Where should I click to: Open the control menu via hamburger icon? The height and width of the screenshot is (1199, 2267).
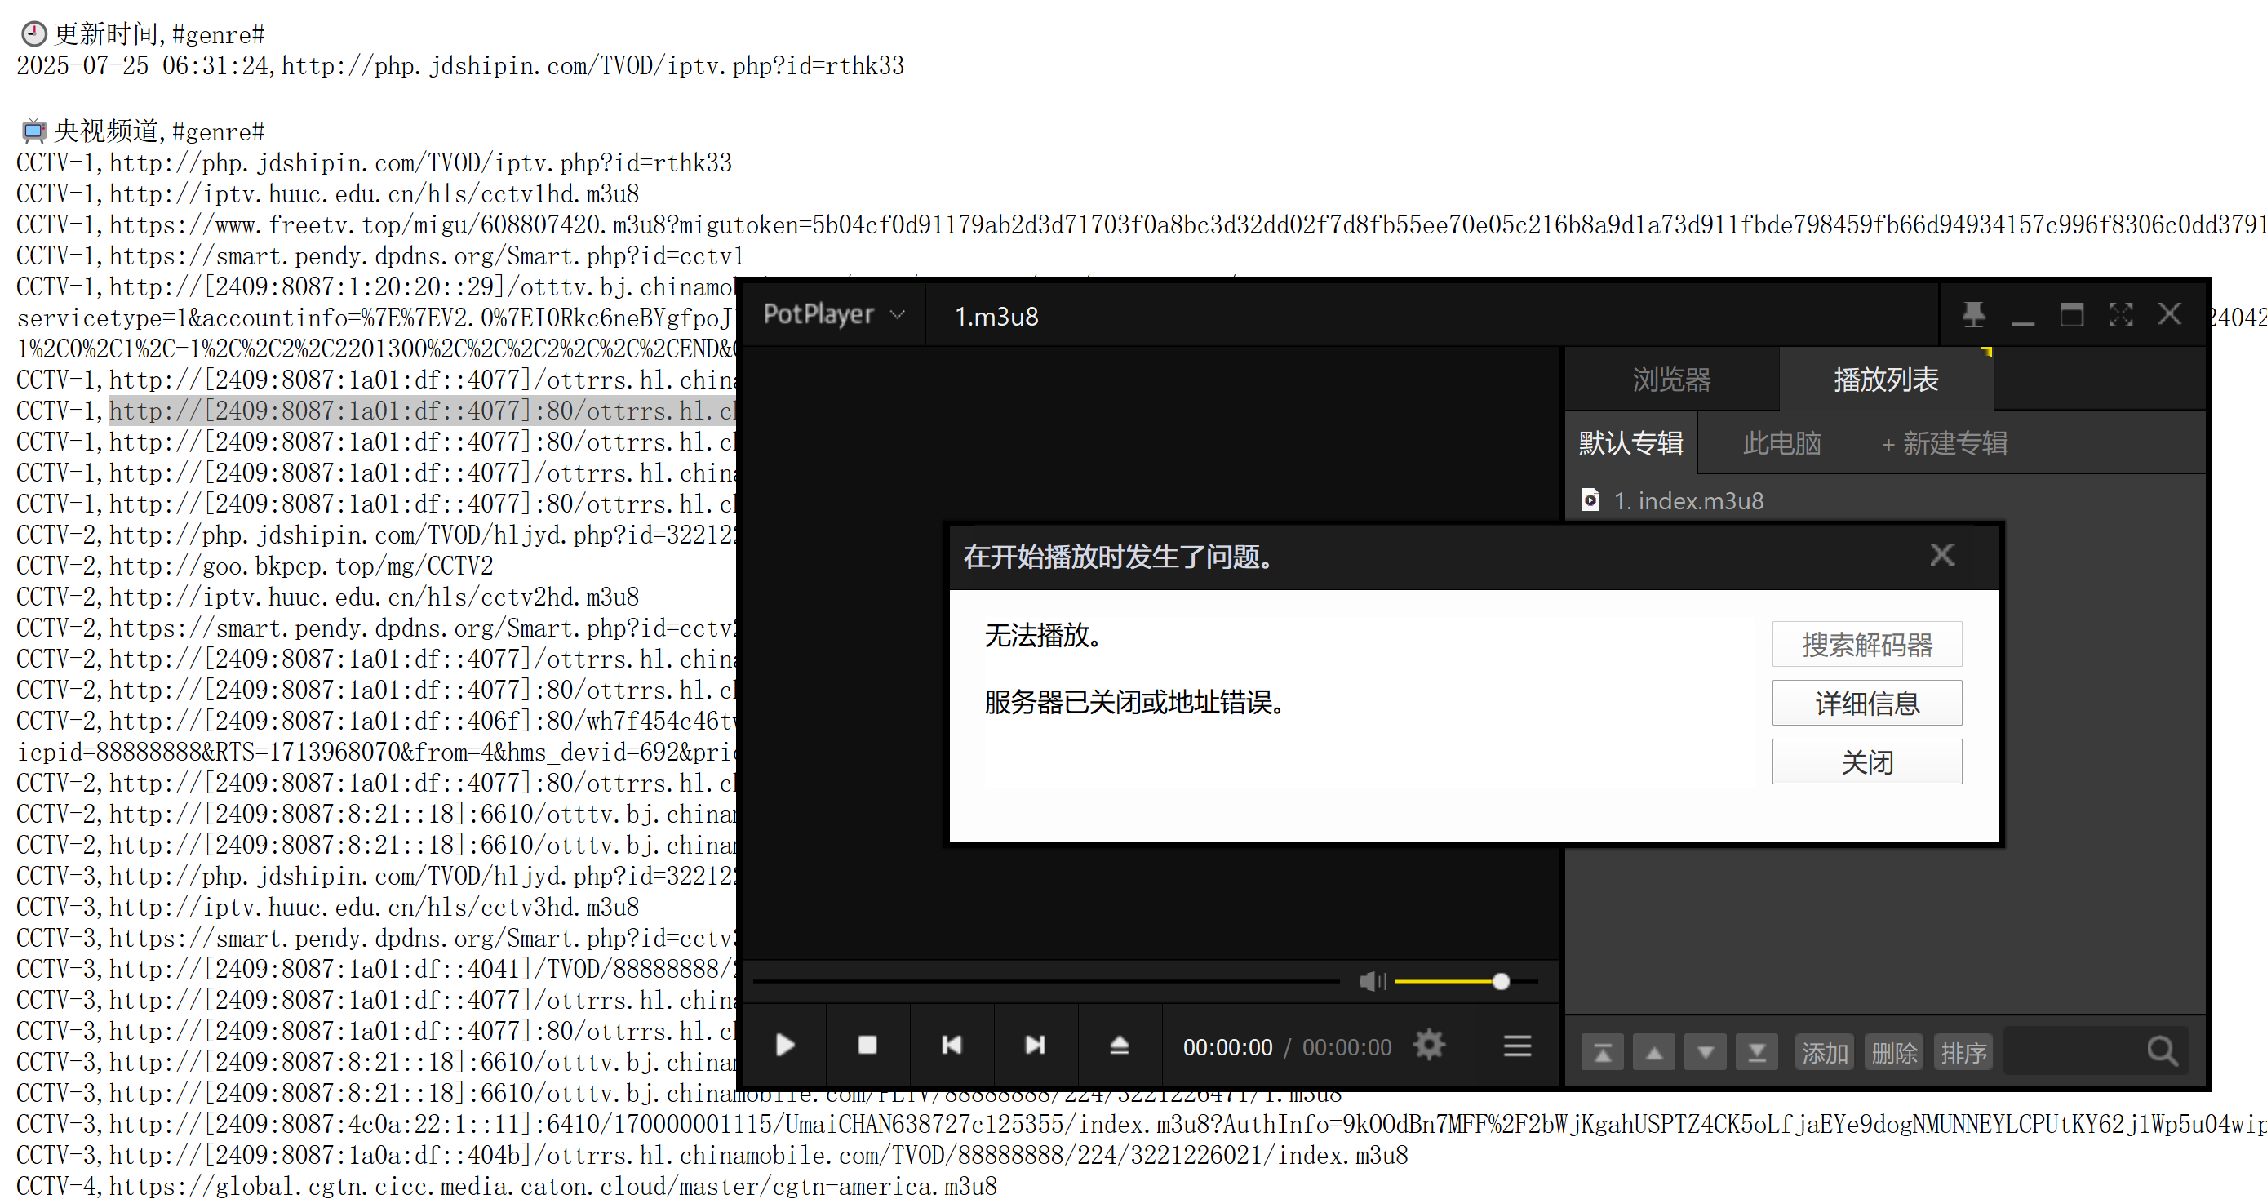pos(1516,1045)
